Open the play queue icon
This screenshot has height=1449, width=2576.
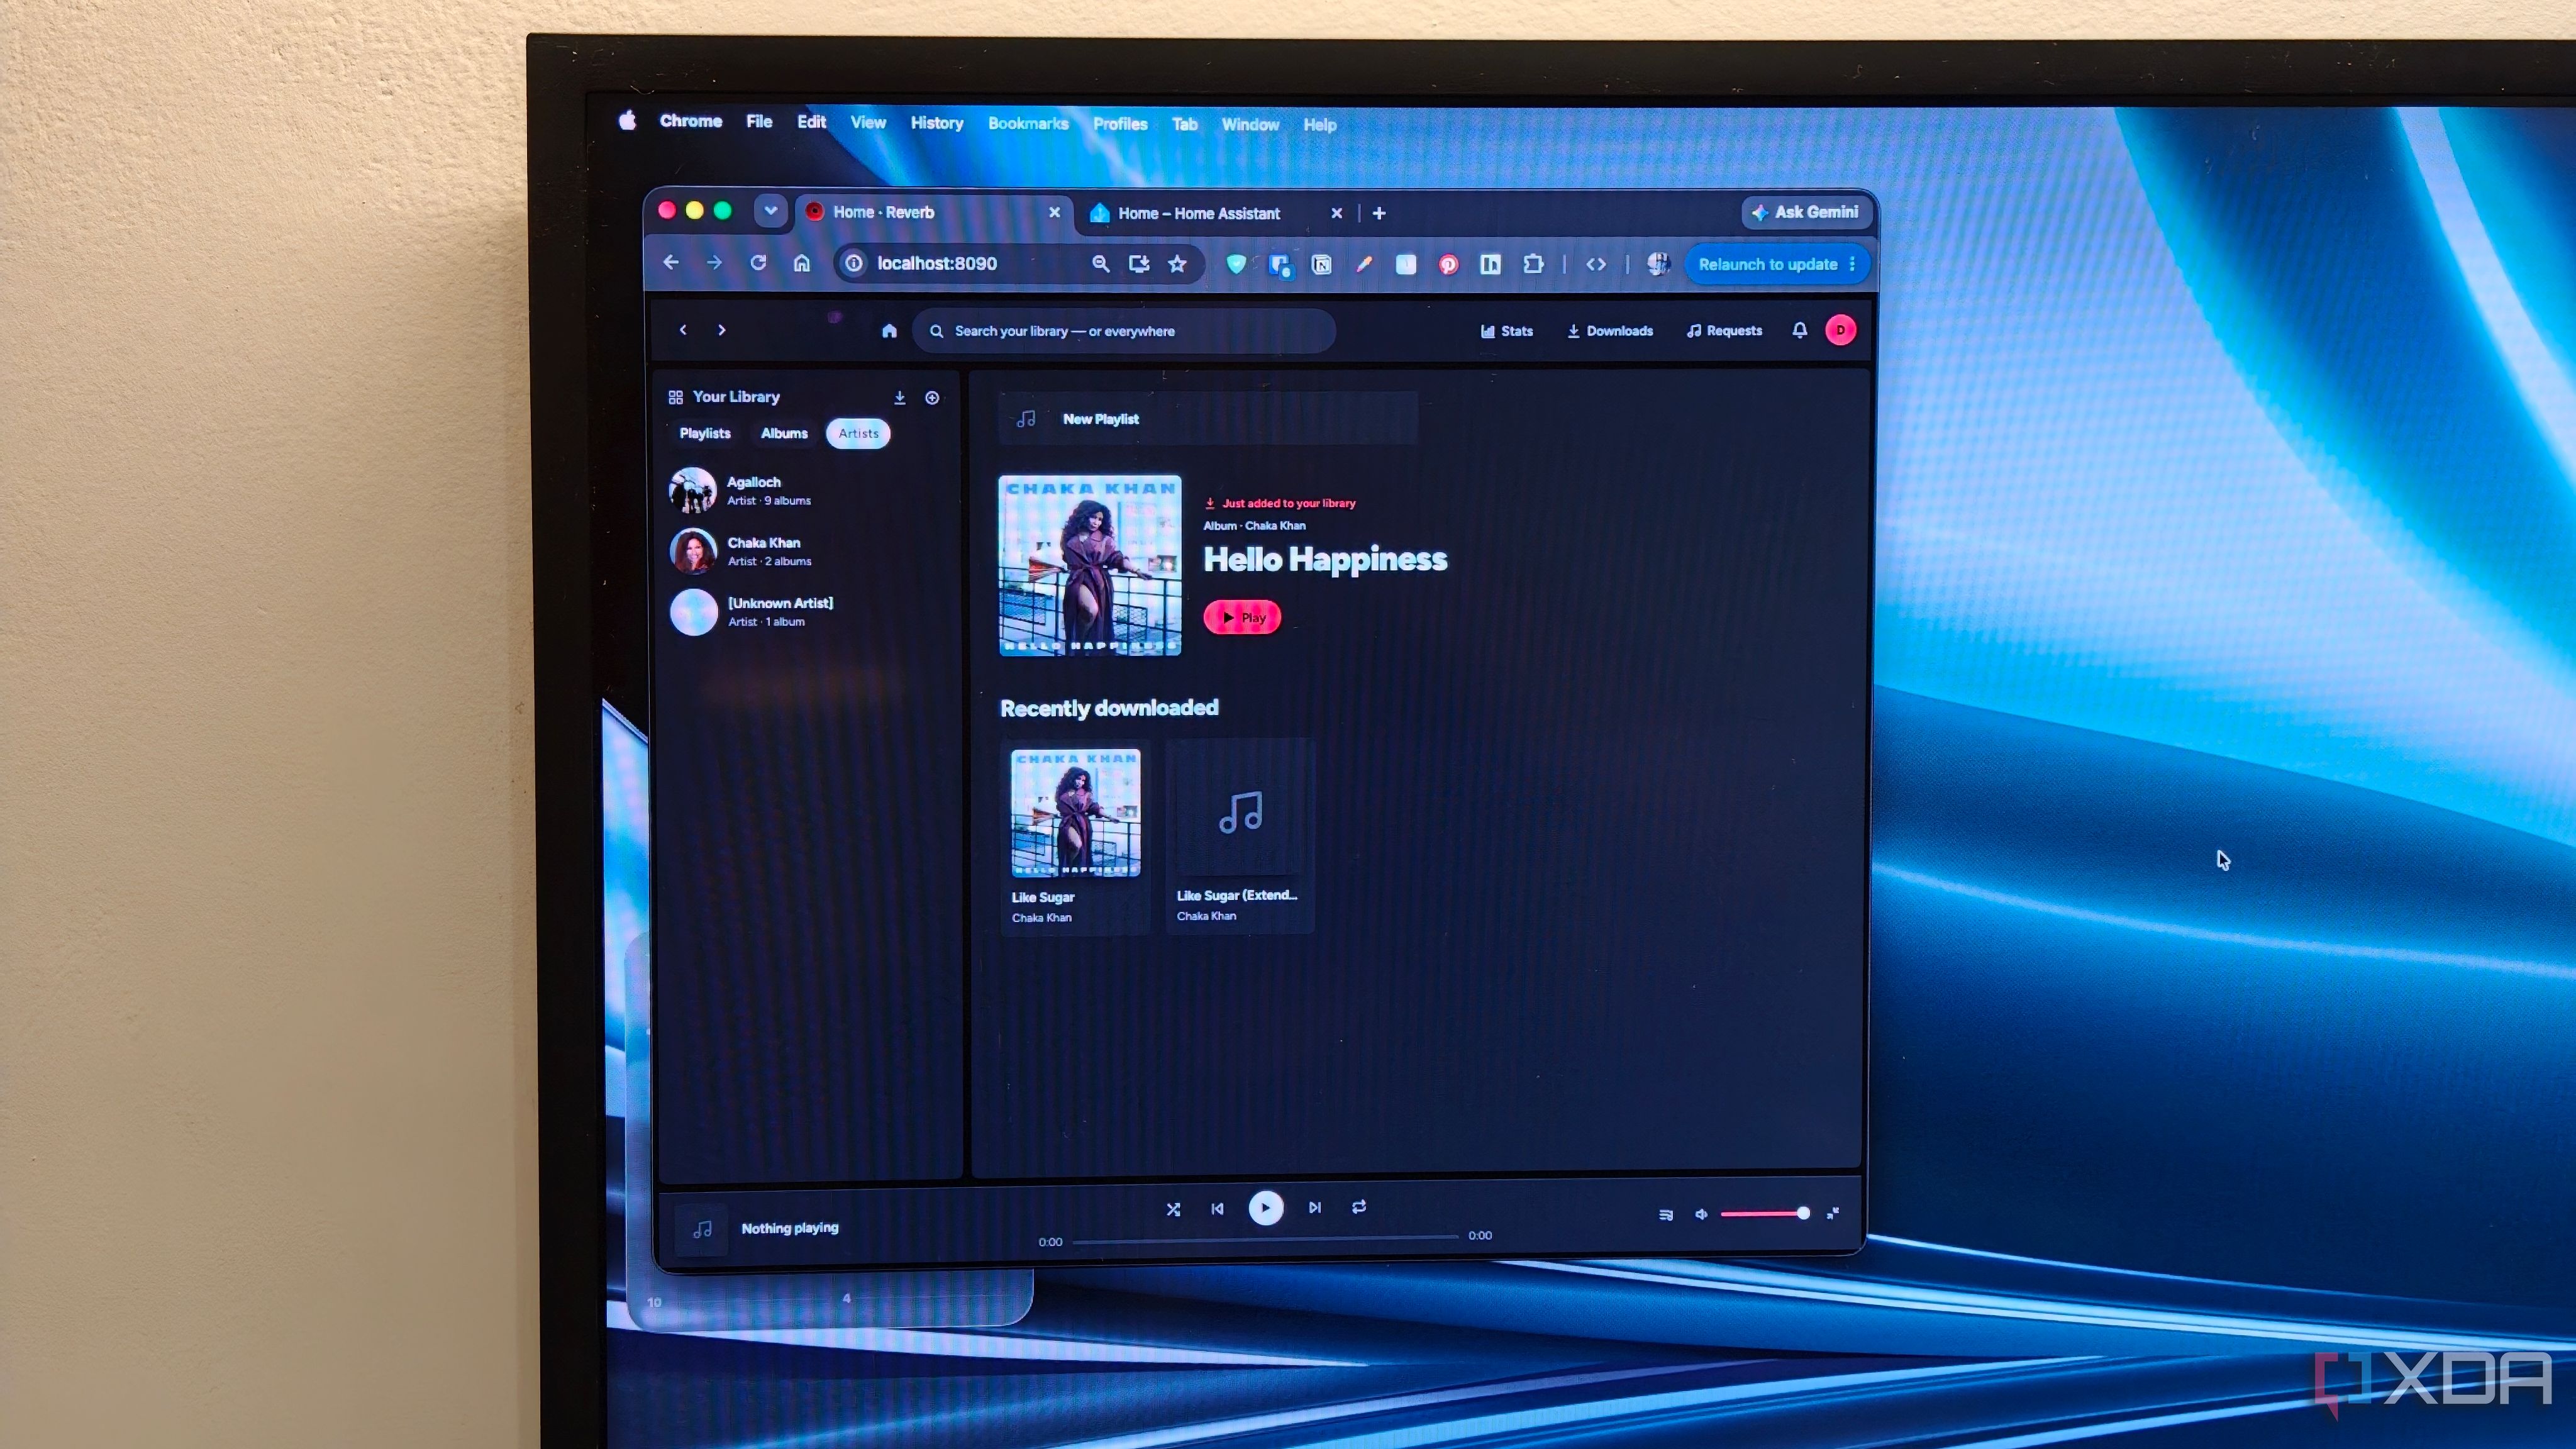(x=1665, y=1214)
